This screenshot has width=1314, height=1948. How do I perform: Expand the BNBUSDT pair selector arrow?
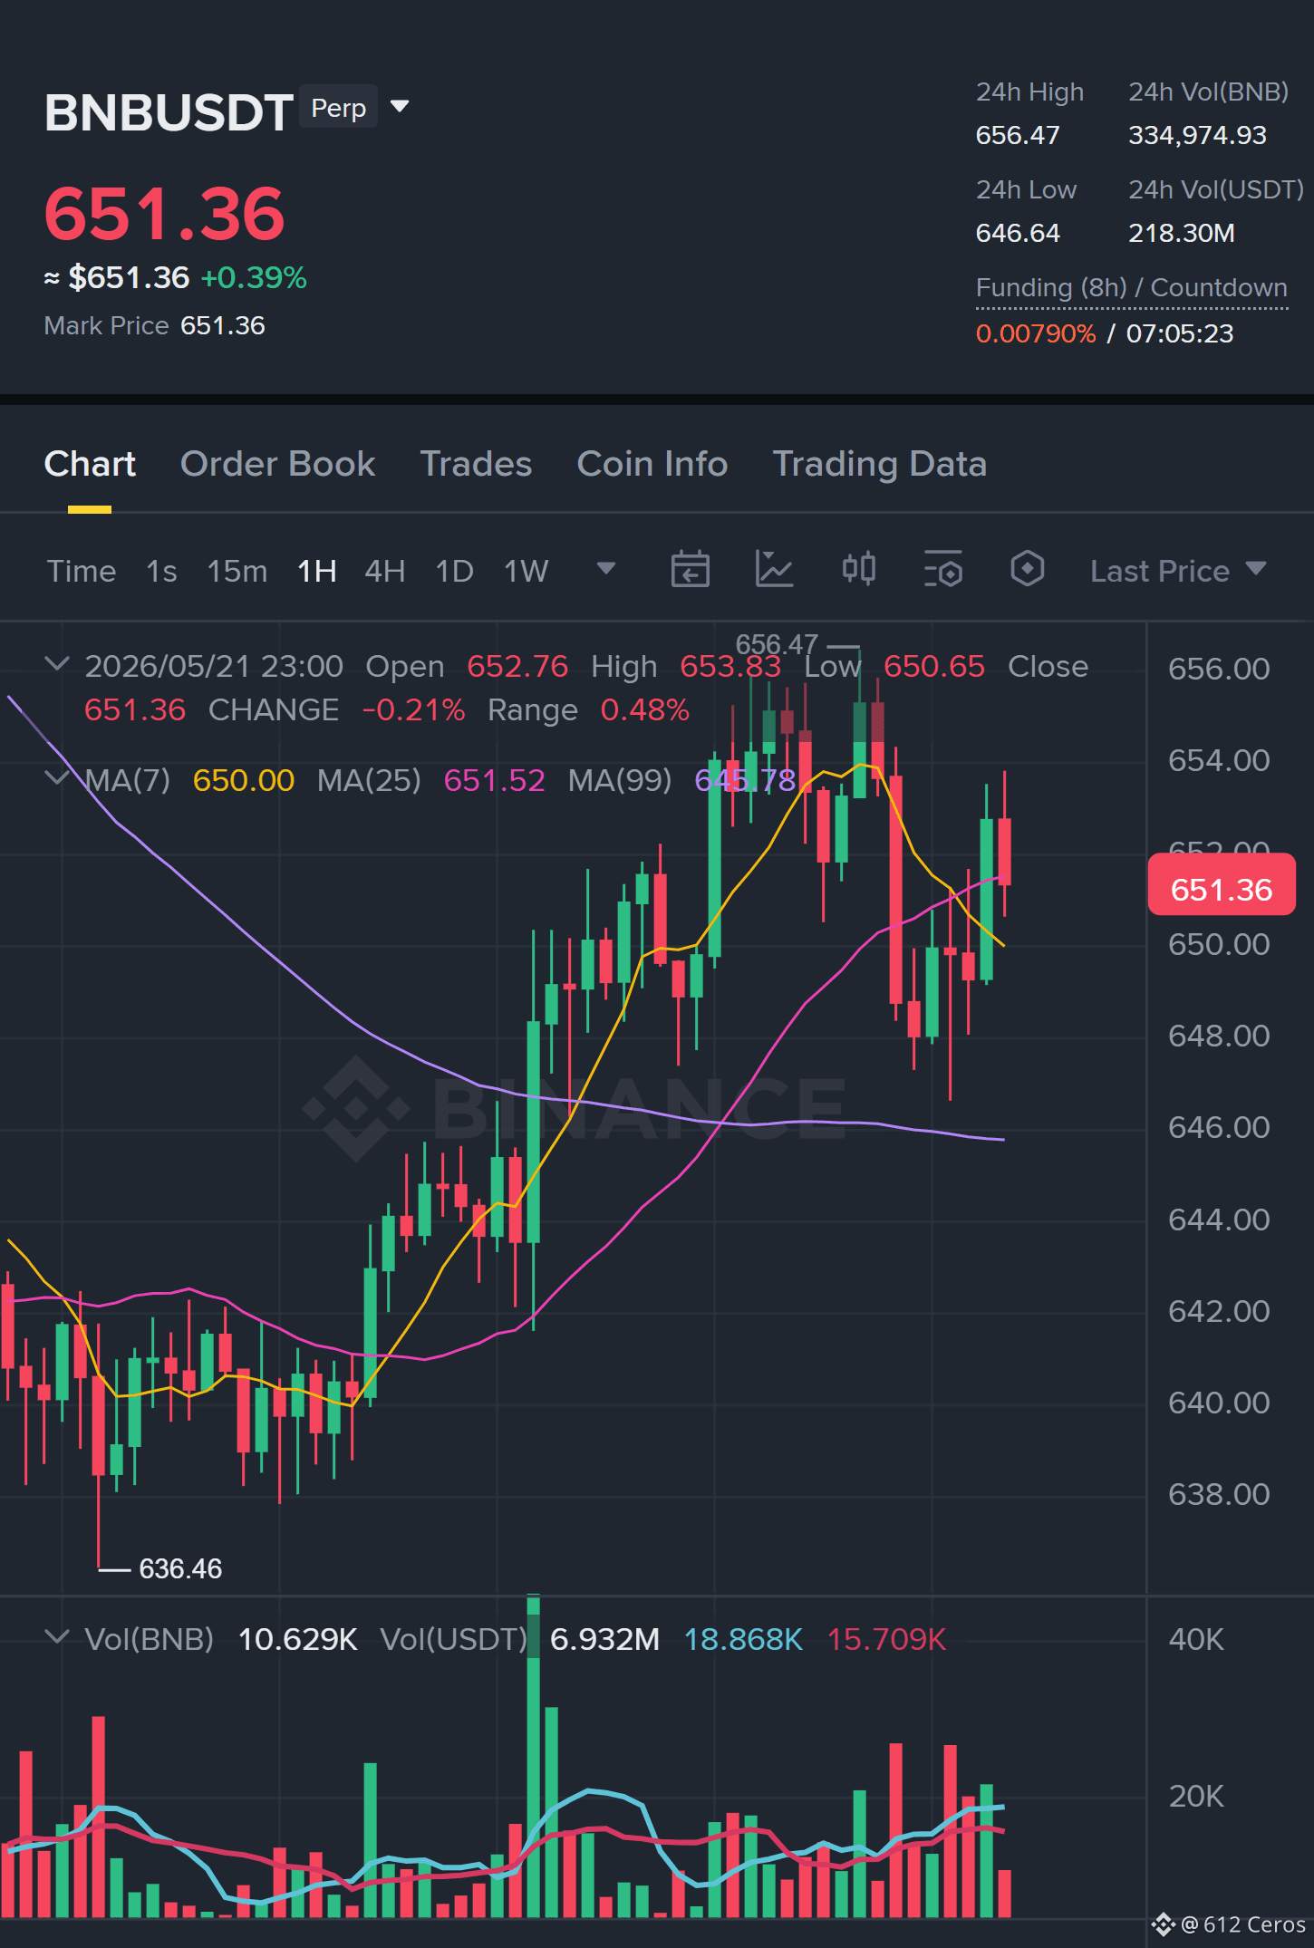(399, 107)
